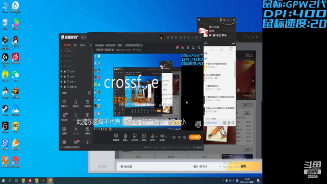Open 活动中心 tab in the game launcher
The height and width of the screenshot is (184, 327).
coord(249,55)
